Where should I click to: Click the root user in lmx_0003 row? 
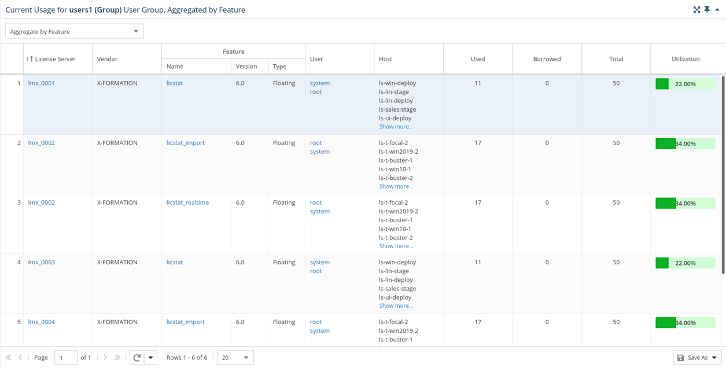(316, 271)
